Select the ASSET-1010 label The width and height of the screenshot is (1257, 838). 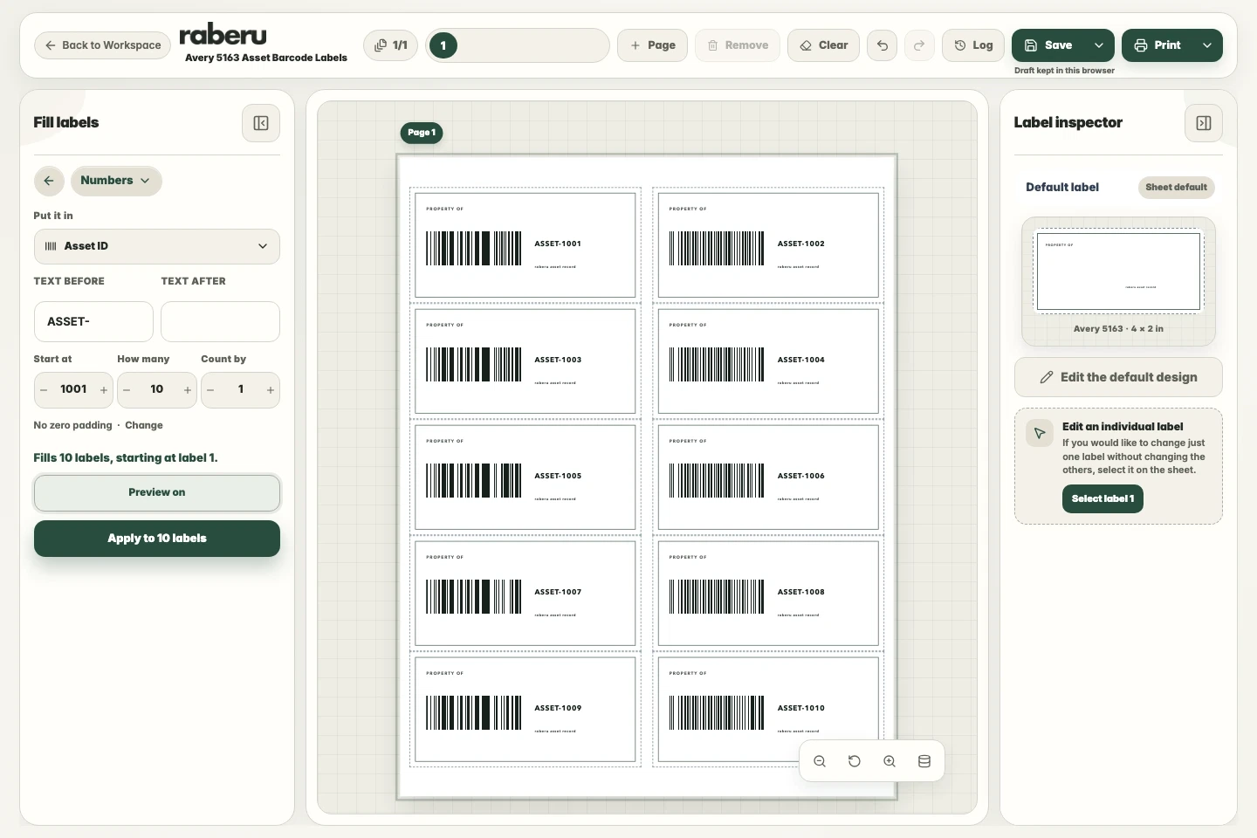pyautogui.click(x=768, y=710)
